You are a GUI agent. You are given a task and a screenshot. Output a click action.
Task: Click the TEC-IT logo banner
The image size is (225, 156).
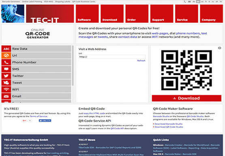pyautogui.click(x=50, y=14)
